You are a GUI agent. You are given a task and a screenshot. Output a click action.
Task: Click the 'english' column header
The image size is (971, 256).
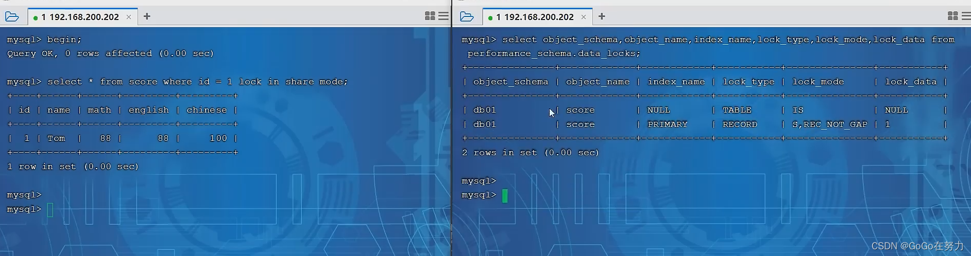[148, 110]
